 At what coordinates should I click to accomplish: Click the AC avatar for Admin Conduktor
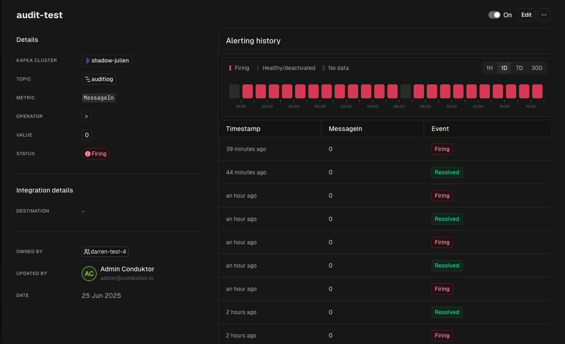tap(89, 274)
